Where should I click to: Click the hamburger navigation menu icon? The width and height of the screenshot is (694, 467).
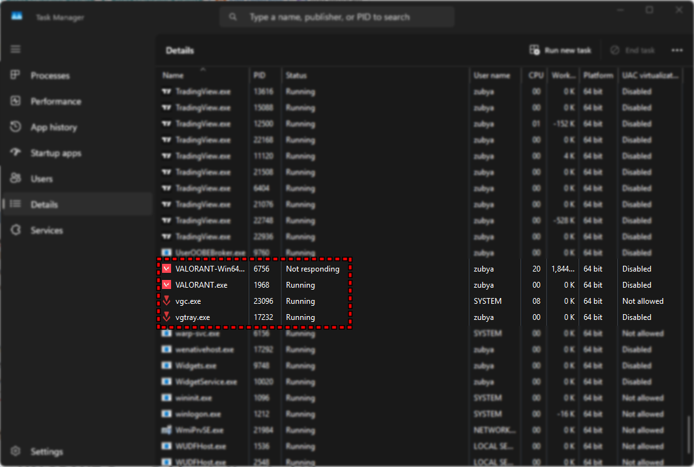[x=15, y=50]
